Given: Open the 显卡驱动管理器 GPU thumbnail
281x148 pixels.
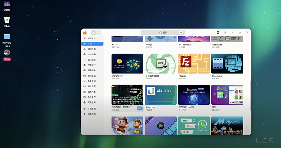Looking at the screenshot, I should click(x=161, y=63).
